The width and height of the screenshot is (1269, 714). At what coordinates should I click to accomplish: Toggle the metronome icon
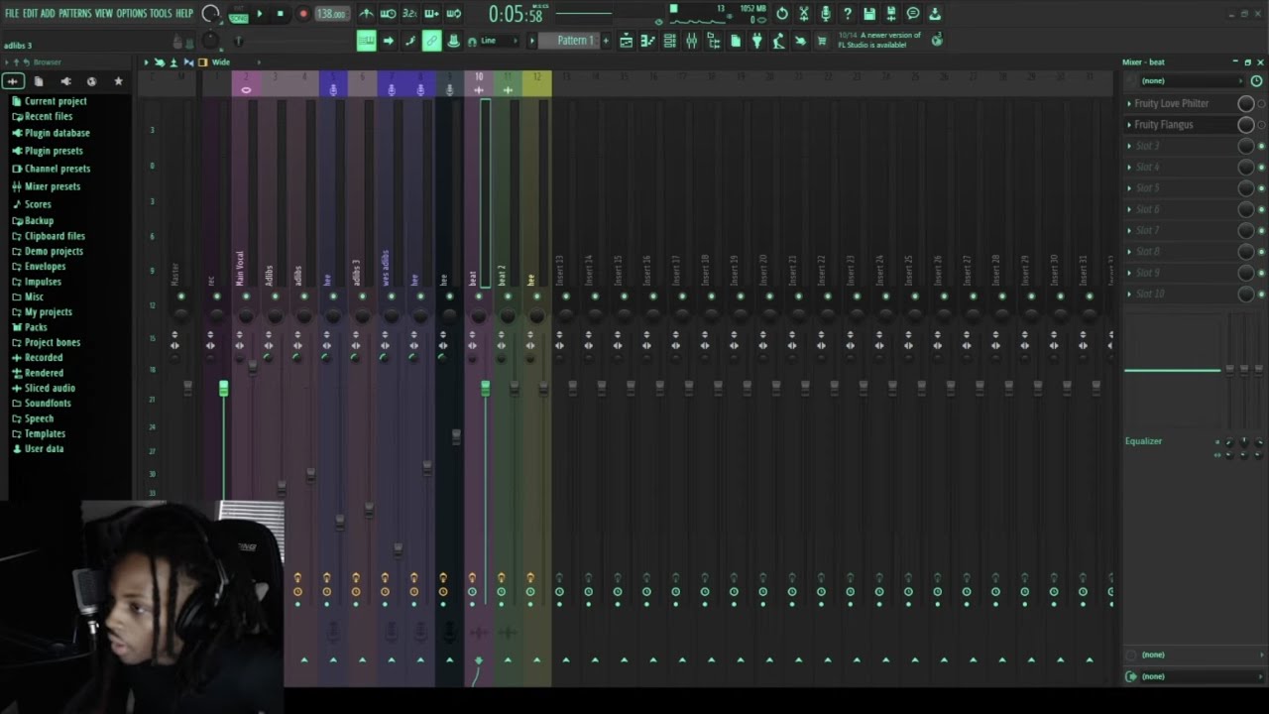tap(367, 14)
